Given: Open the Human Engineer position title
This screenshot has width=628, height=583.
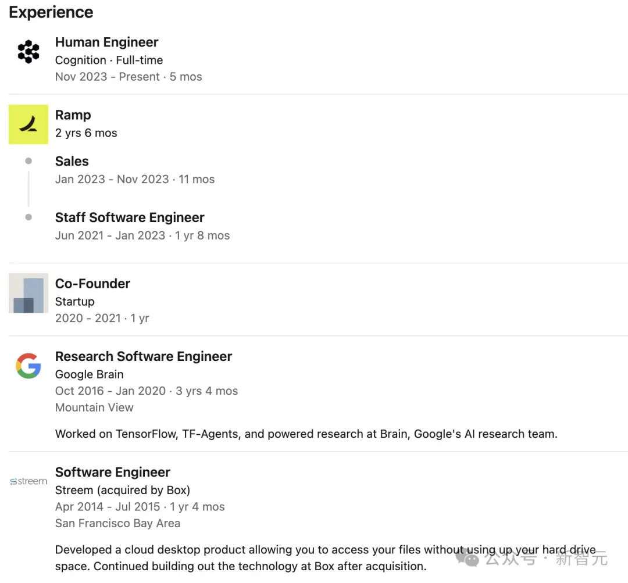Looking at the screenshot, I should click(106, 42).
